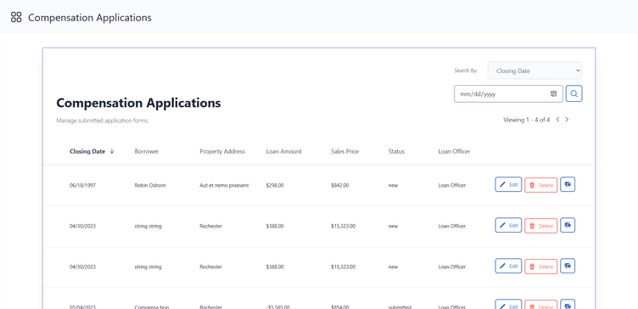The height and width of the screenshot is (309, 638).
Task: Go to previous page with left chevron
Action: (x=558, y=120)
